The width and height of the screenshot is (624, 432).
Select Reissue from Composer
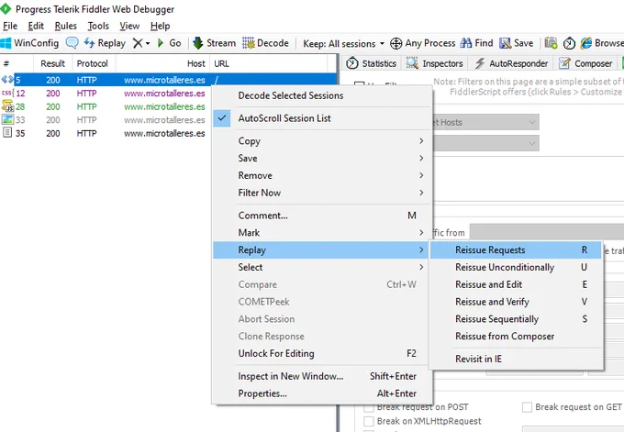(x=516, y=336)
